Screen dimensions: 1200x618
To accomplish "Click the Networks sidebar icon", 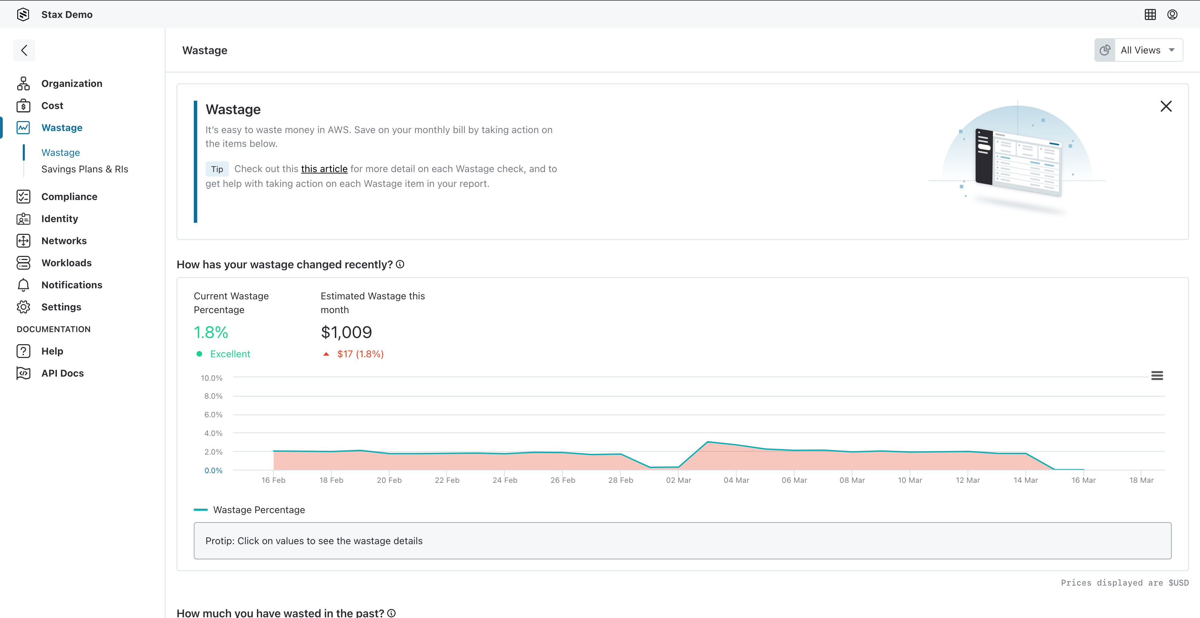I will coord(24,240).
